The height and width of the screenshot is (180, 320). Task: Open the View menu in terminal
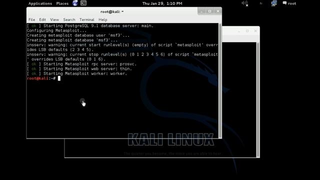tap(54, 19)
